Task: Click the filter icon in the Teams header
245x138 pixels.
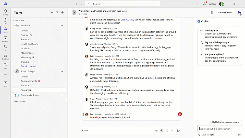Action: [x=57, y=13]
